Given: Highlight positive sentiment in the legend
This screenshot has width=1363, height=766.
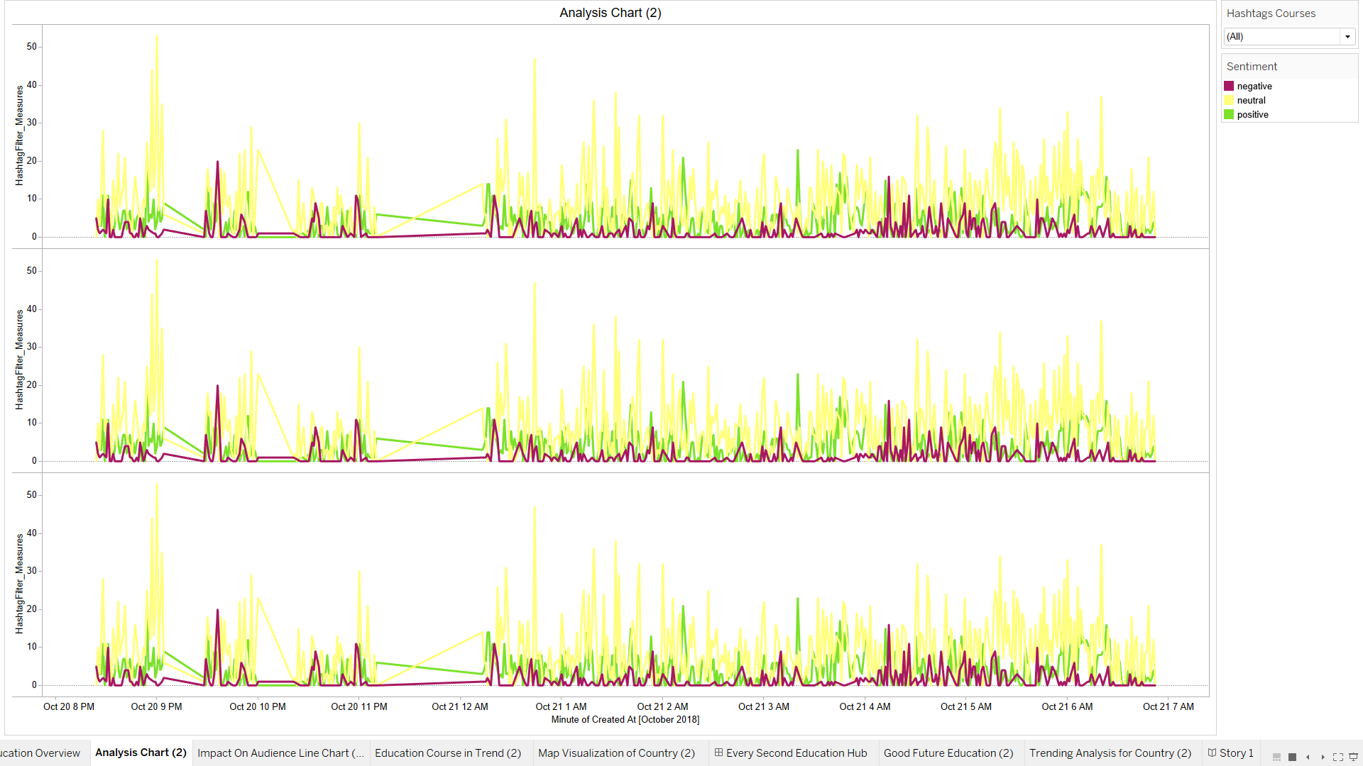Looking at the screenshot, I should (1252, 115).
